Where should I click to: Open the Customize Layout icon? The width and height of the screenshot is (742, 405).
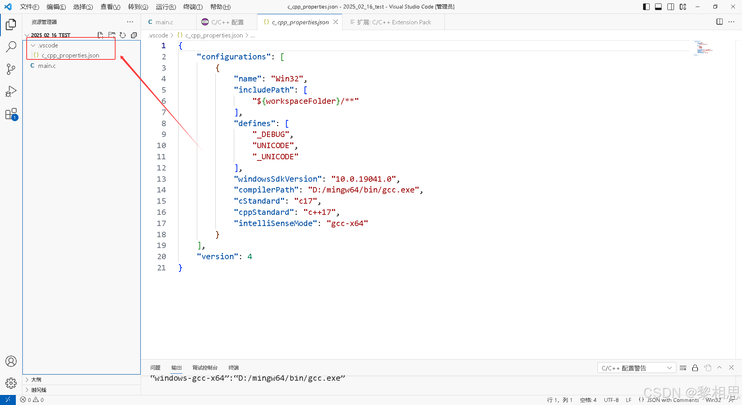(x=683, y=7)
